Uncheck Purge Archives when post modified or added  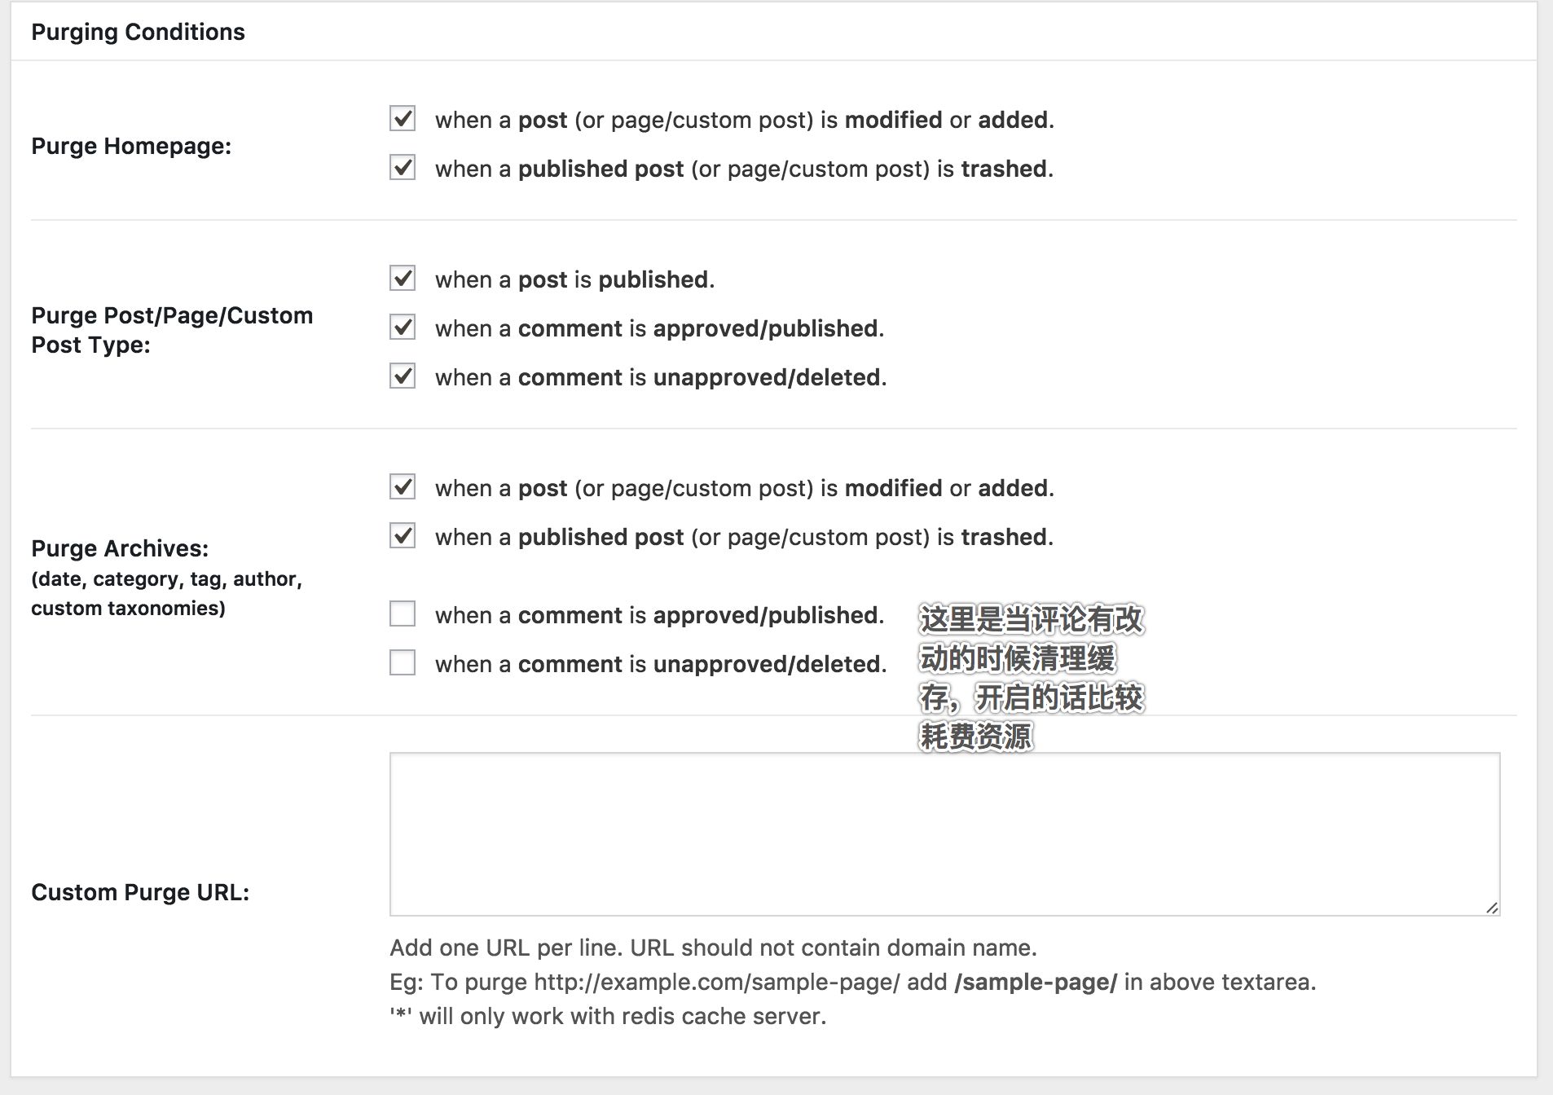tap(403, 487)
